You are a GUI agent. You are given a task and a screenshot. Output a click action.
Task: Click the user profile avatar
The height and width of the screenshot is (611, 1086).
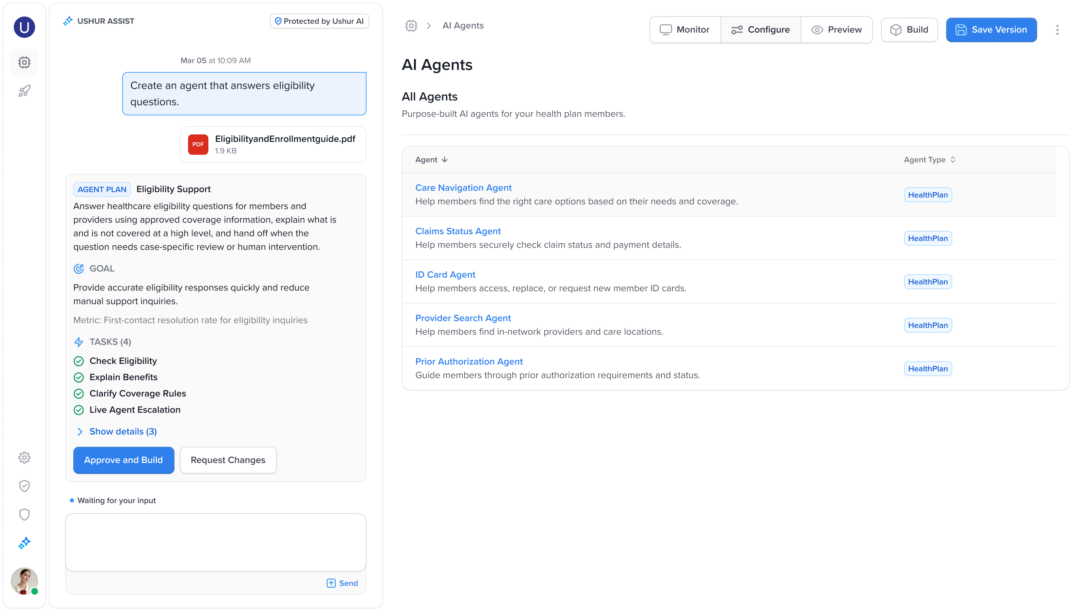click(x=24, y=581)
